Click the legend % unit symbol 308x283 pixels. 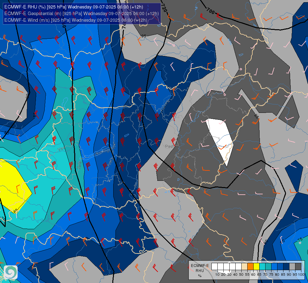200,276
